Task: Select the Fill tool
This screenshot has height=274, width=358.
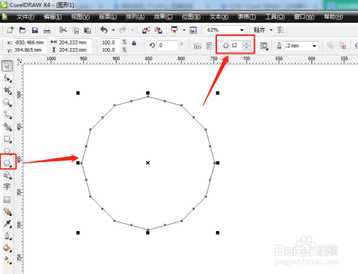Action: (7, 248)
